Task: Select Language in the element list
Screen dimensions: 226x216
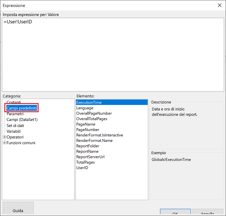Action: pyautogui.click(x=112, y=108)
